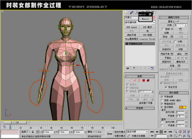The height and width of the screenshot is (139, 192).
Task: Toggle the 显示框架 checkbox
Action: tap(162, 107)
